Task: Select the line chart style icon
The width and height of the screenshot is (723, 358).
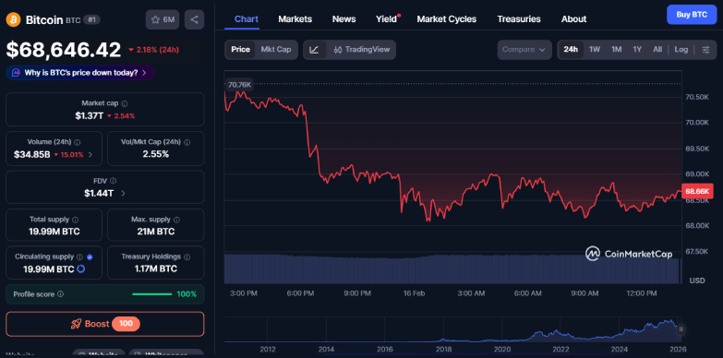Action: (315, 50)
